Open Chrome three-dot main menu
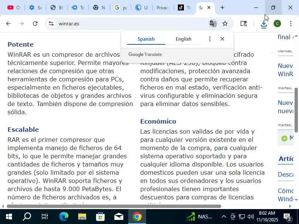Viewport: 299px width, 224px height. pos(291,24)
